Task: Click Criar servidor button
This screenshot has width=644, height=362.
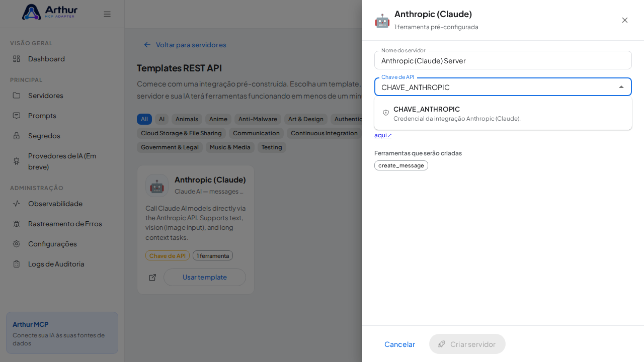Action: coord(467,344)
